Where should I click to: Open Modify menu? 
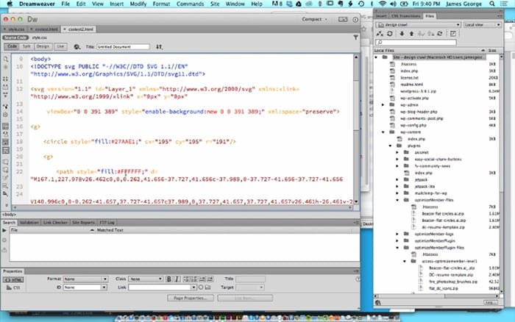[138, 4]
